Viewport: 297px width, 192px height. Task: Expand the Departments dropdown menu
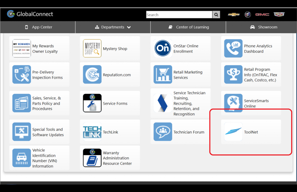coord(113,27)
